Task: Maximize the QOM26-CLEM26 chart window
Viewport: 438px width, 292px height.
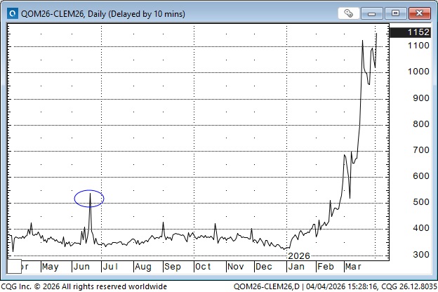Action: tap(397, 13)
